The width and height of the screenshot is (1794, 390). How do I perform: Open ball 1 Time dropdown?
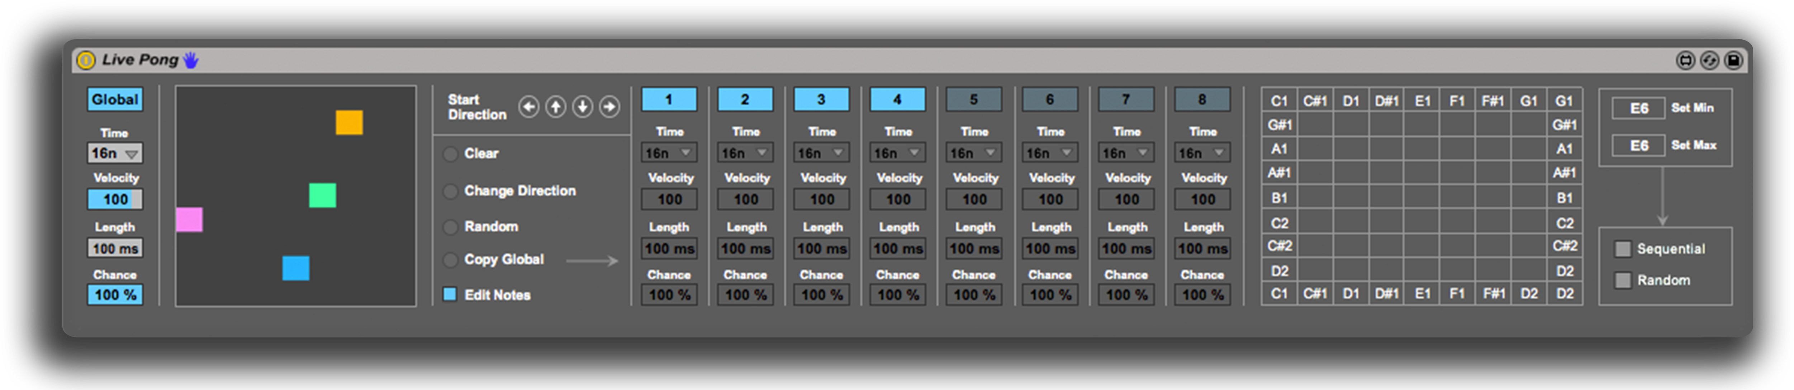(669, 153)
